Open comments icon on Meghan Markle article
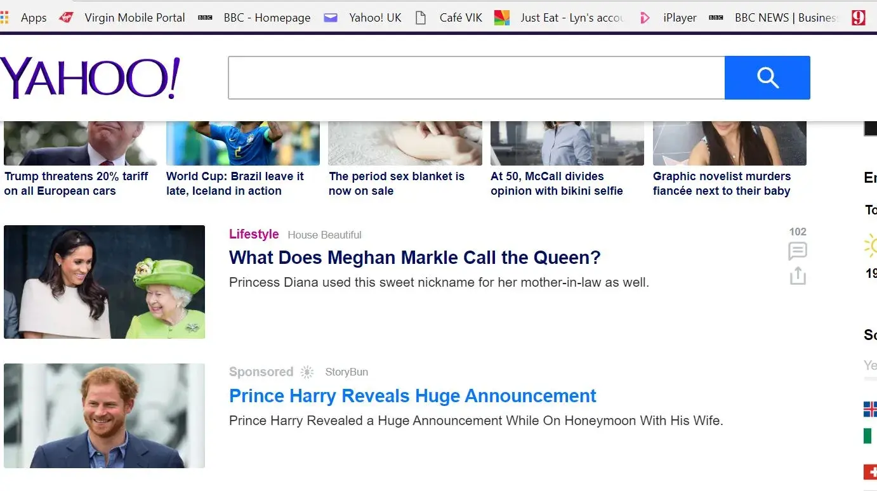The image size is (877, 491). click(x=798, y=251)
